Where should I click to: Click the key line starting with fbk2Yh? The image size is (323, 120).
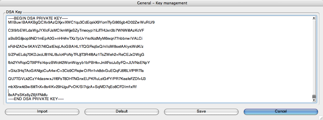coord(79,63)
